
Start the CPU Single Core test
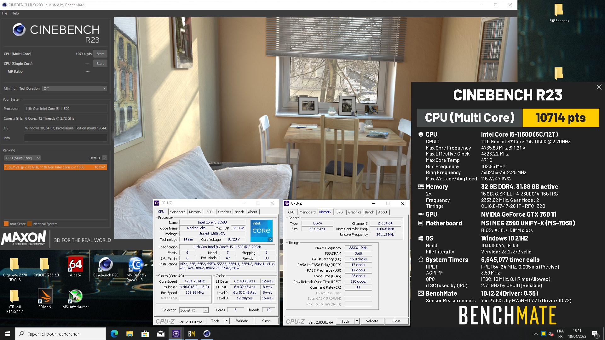click(x=100, y=64)
